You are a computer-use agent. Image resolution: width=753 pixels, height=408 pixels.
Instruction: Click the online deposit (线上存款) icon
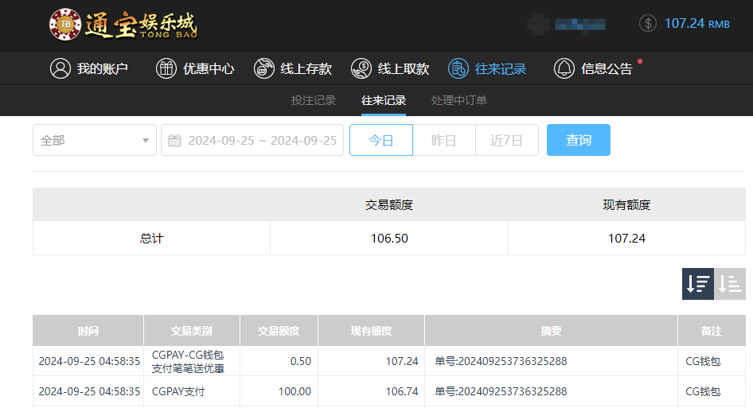click(264, 68)
